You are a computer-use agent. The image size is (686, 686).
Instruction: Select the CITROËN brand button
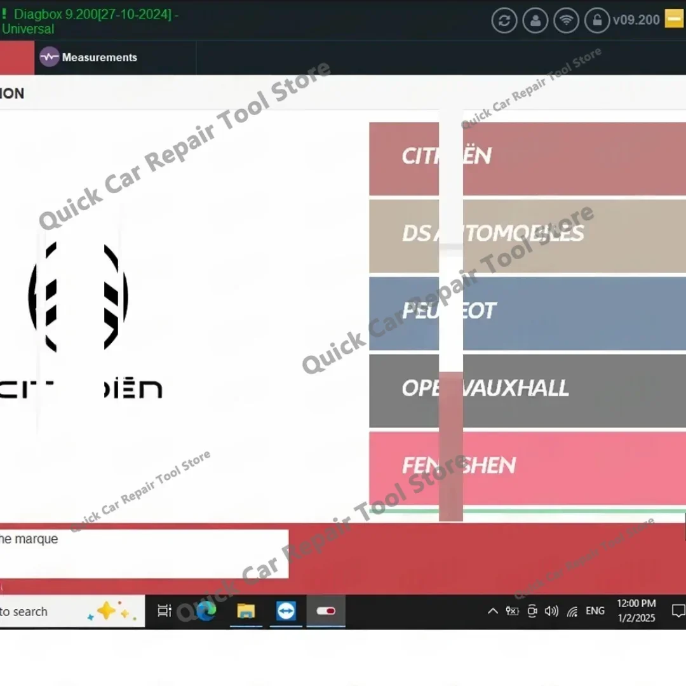527,158
